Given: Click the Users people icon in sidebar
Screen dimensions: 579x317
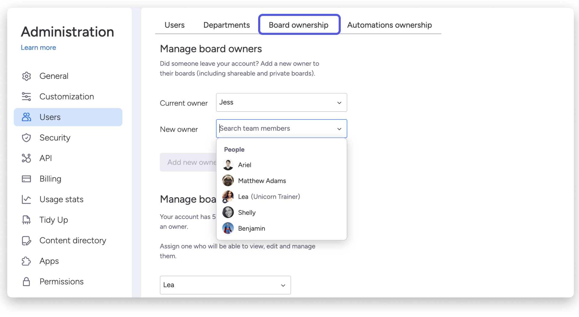Looking at the screenshot, I should 27,117.
